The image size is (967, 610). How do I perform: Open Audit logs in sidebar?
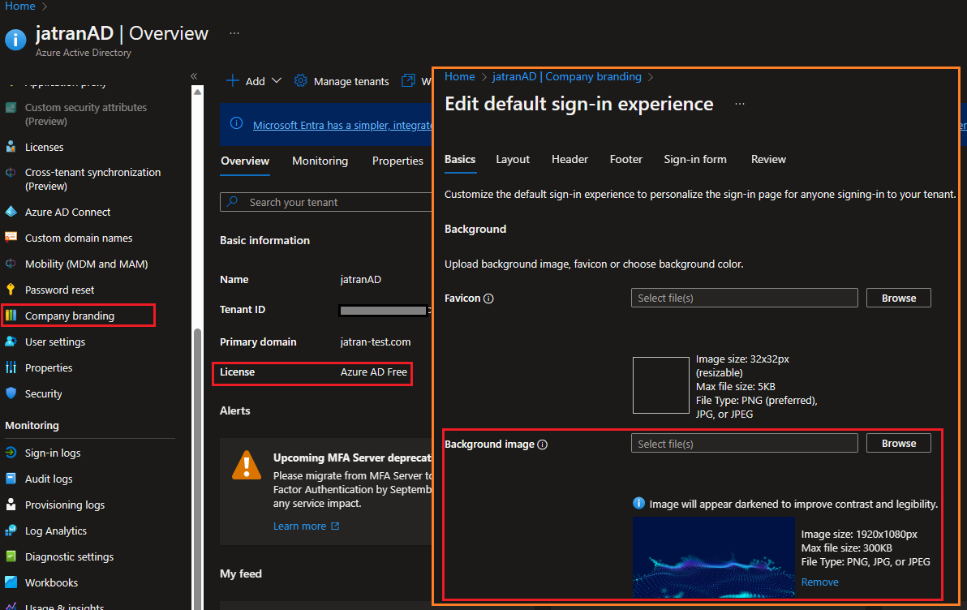point(49,479)
